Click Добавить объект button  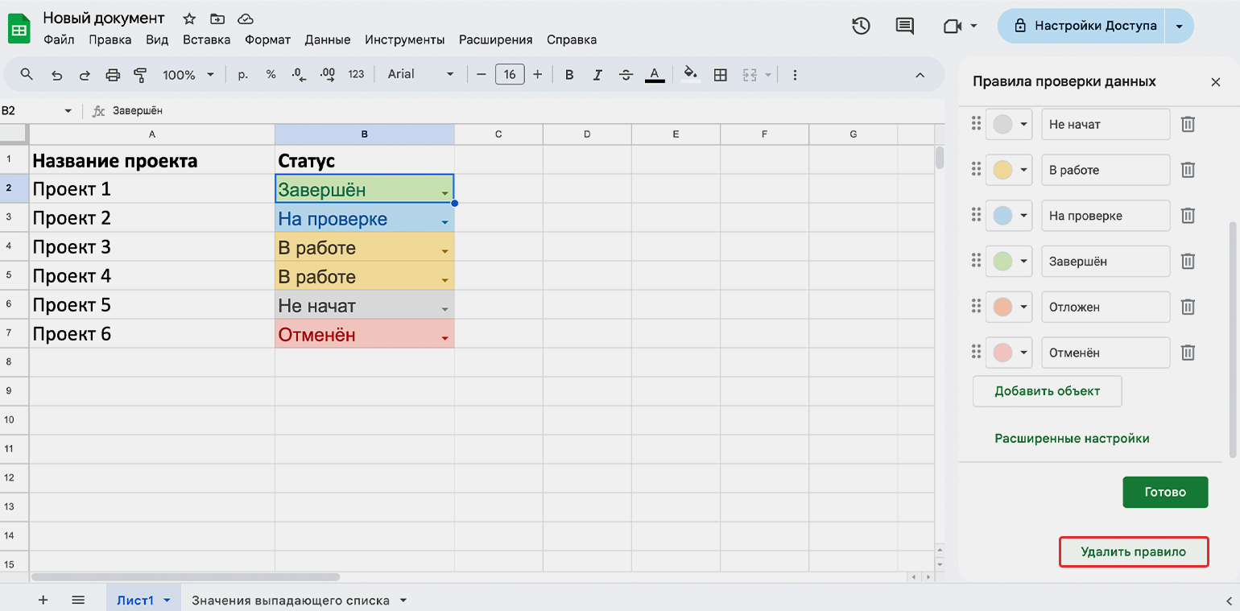[x=1047, y=391]
